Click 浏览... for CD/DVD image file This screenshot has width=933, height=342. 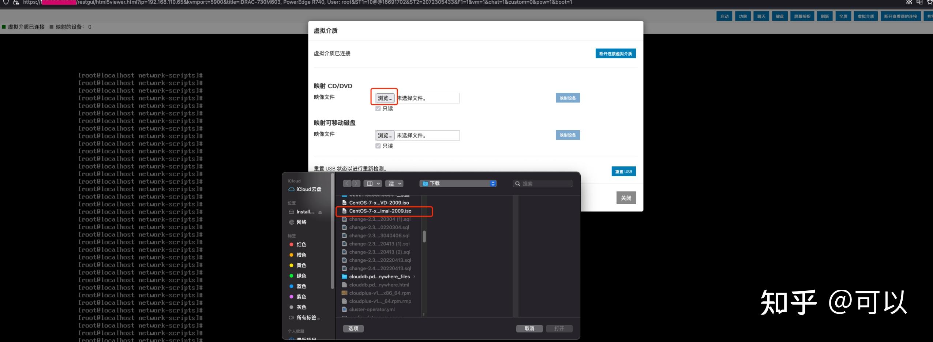[x=385, y=98]
